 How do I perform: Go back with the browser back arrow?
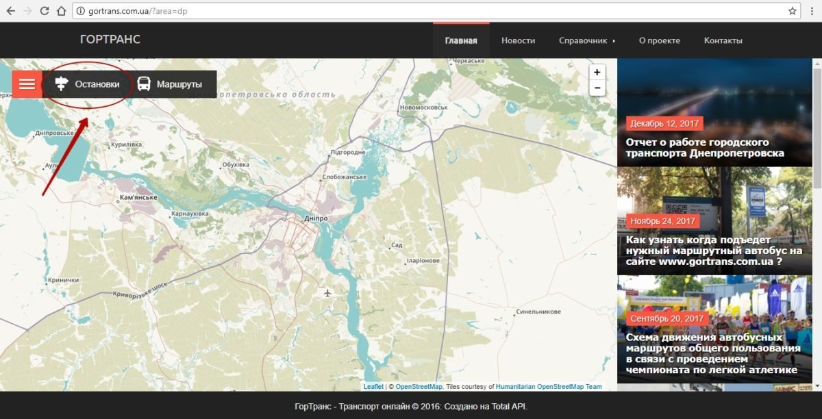click(x=10, y=11)
